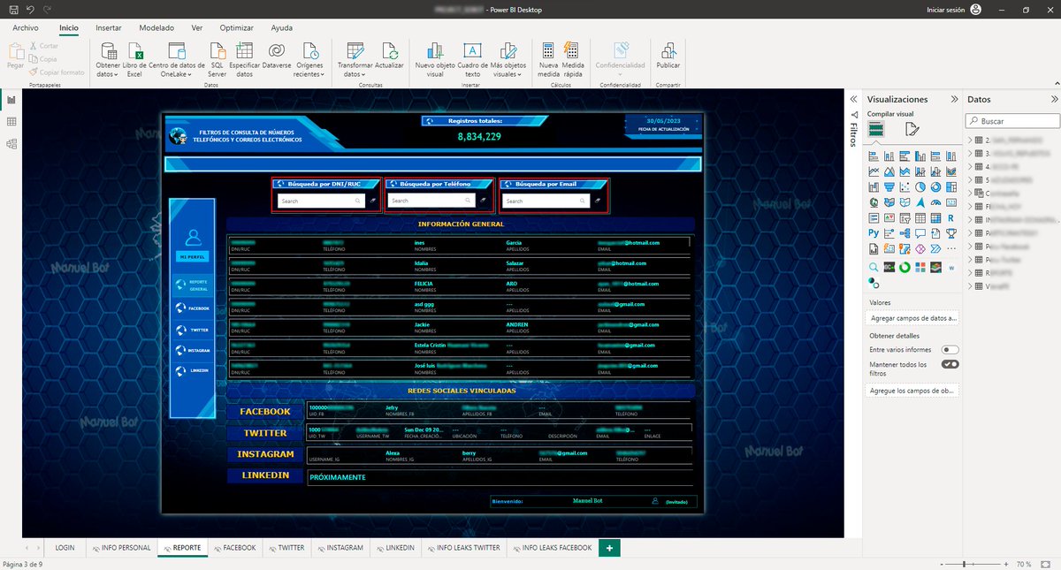This screenshot has height=570, width=1061.
Task: Click the more visuals ellipsis
Action: coord(951,248)
